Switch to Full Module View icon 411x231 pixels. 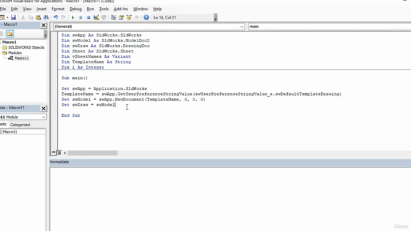click(x=59, y=153)
